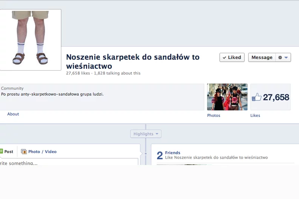299x199 pixels.
Task: Click the Photo / Video camera icon
Action: click(24, 152)
